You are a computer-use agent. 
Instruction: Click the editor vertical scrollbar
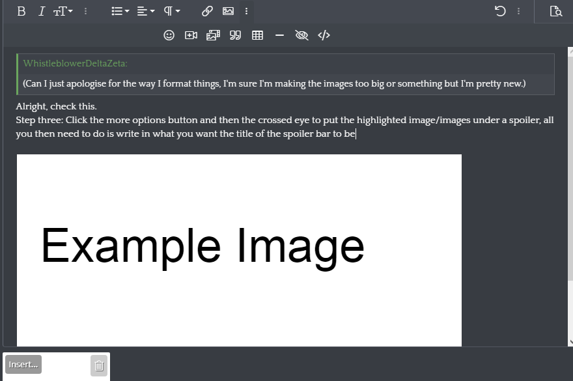[x=570, y=168]
